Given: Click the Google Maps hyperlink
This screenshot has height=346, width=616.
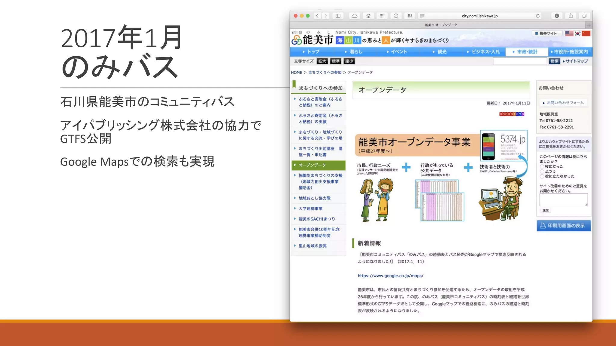Looking at the screenshot, I should click(x=390, y=276).
